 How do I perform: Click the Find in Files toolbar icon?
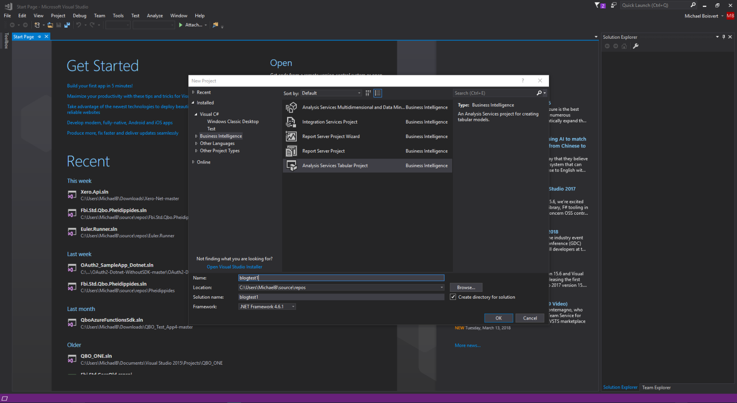(x=215, y=25)
